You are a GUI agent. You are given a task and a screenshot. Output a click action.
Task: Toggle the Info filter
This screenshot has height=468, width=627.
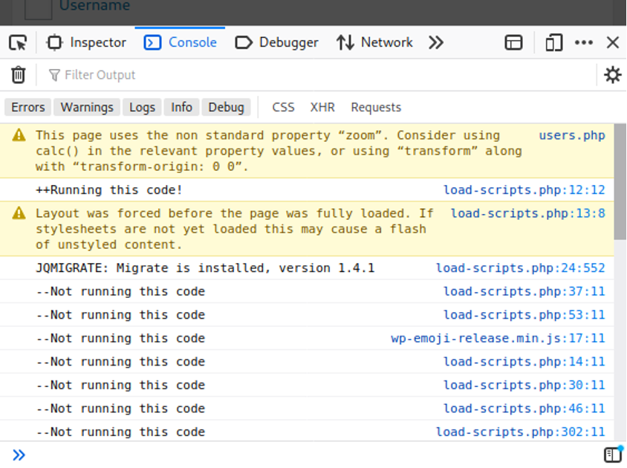(x=181, y=107)
